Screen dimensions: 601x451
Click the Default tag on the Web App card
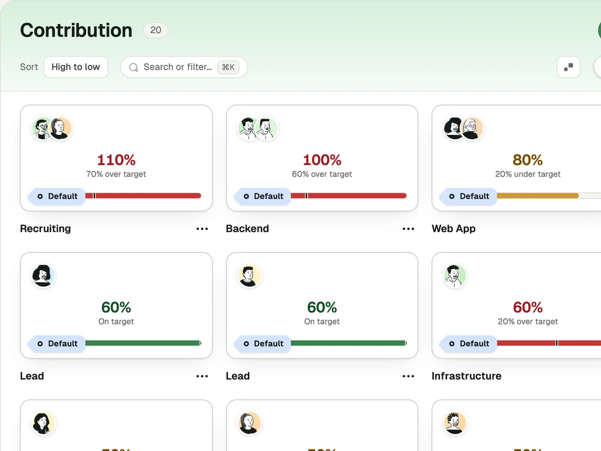point(468,196)
